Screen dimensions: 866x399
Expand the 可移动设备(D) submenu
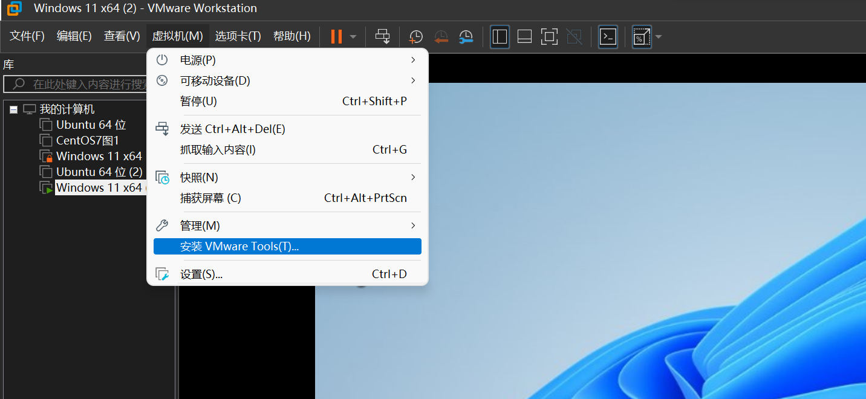[x=287, y=80]
